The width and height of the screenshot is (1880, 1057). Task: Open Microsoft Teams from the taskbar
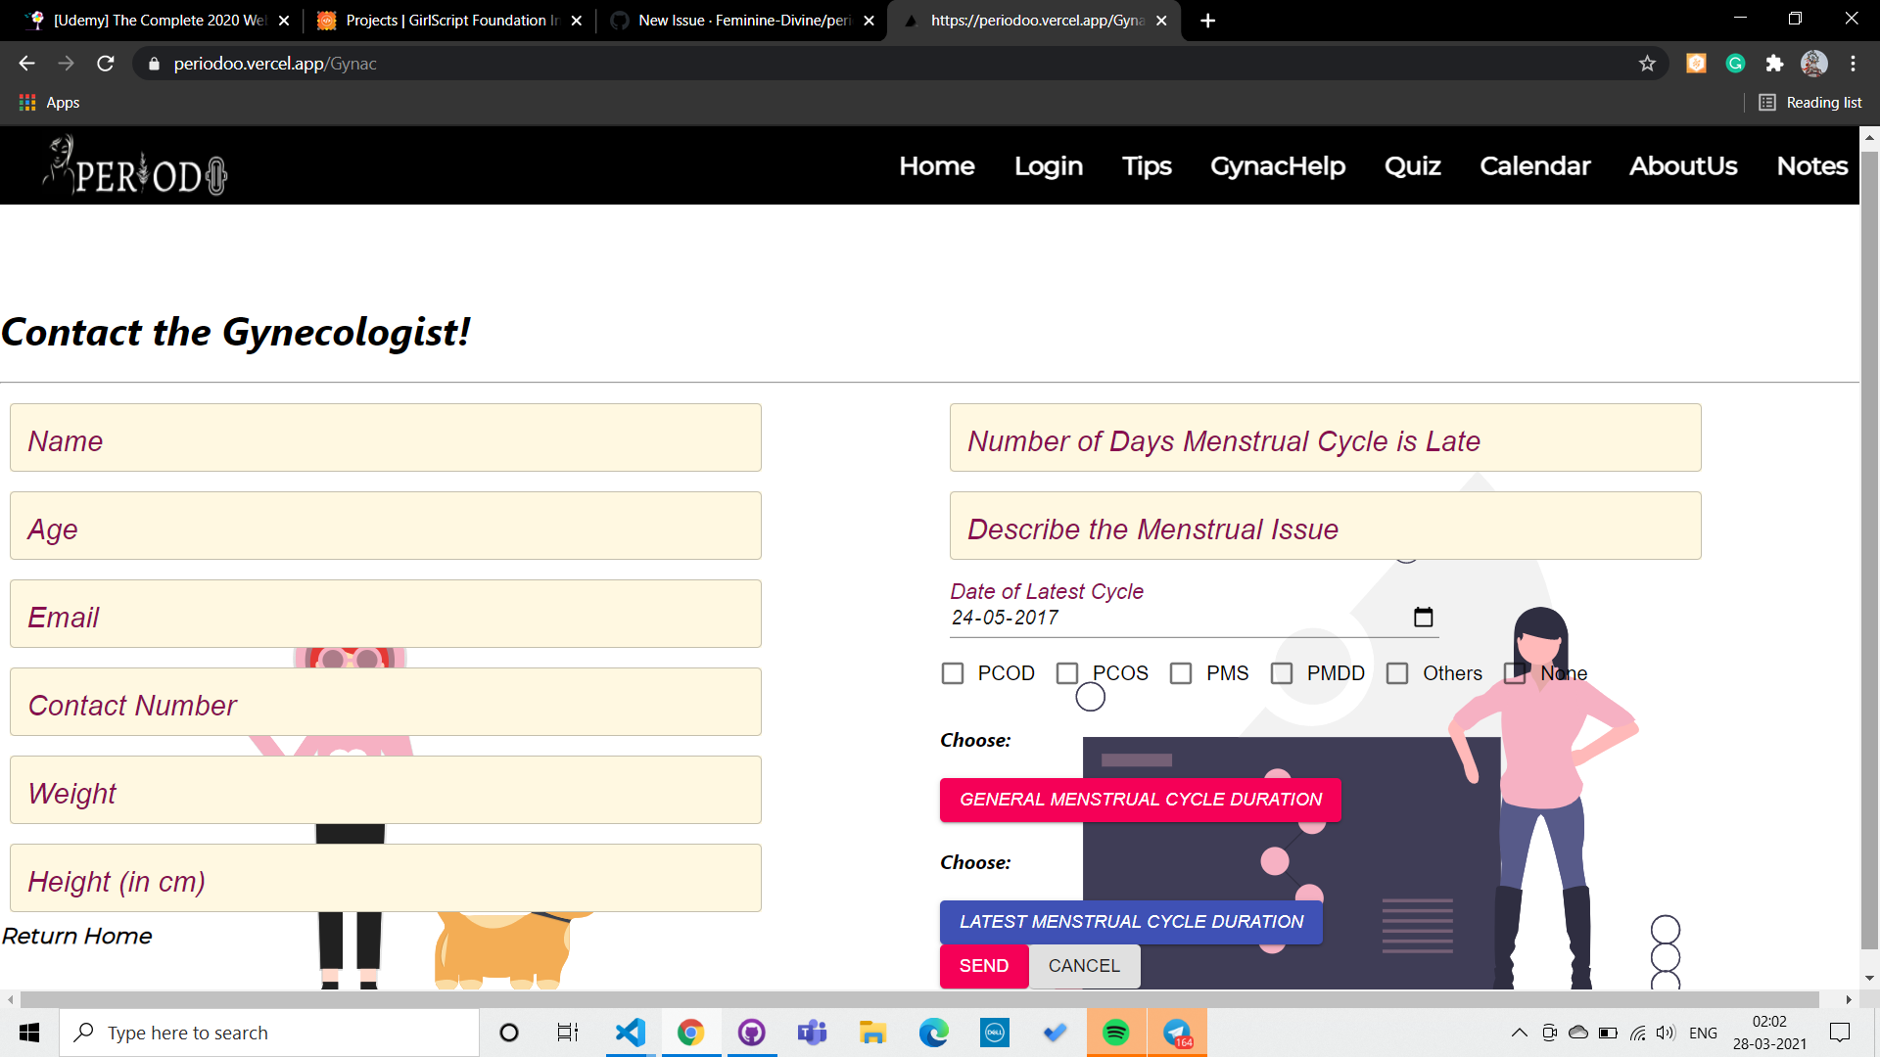point(812,1033)
